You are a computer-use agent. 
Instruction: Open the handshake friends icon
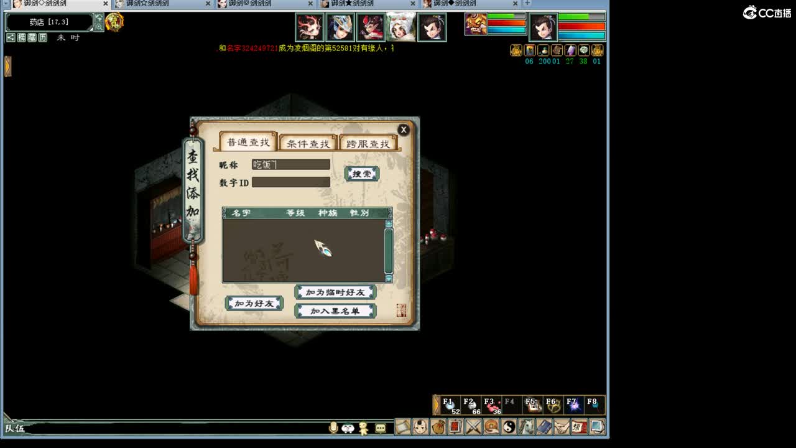(x=562, y=427)
